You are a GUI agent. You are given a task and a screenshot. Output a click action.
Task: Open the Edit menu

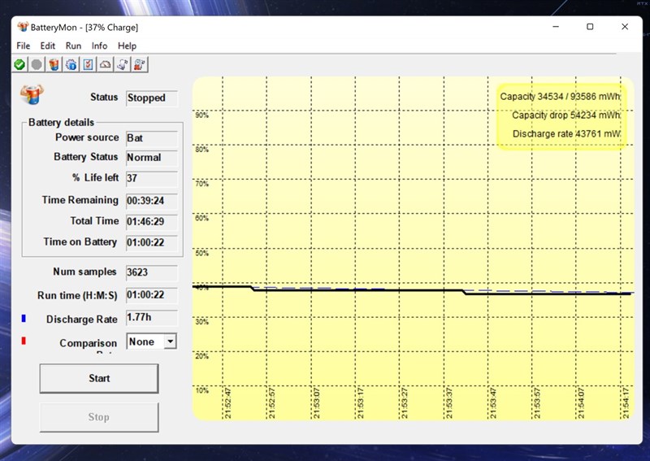pos(48,46)
